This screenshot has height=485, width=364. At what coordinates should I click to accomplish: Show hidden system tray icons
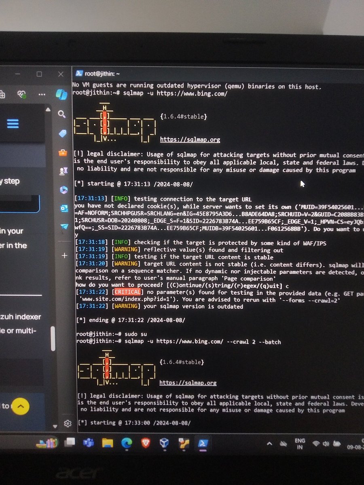[x=270, y=443]
